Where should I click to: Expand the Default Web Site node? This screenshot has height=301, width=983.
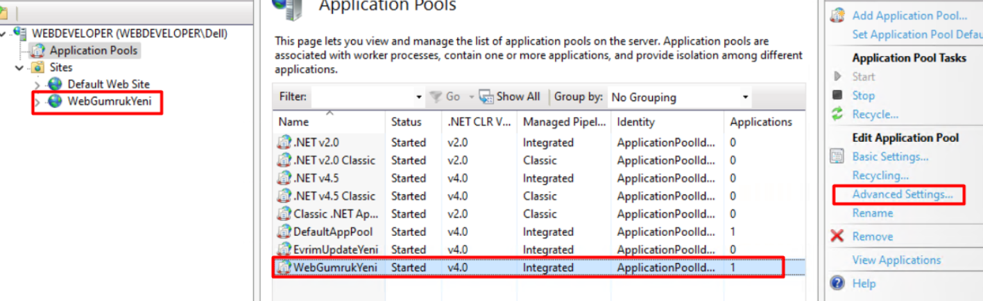(x=37, y=85)
